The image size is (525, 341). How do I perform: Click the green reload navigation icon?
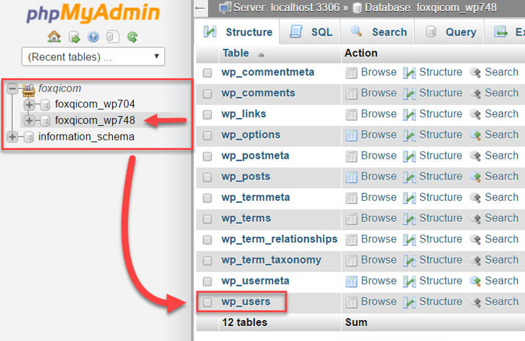133,37
